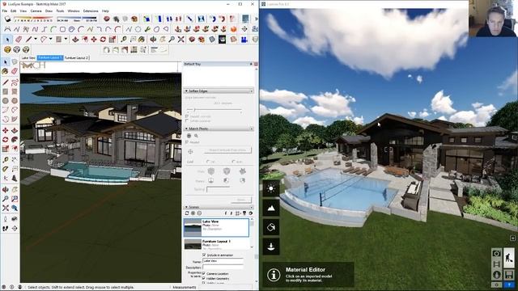
Task: Click Remove Scene minus icon
Action: (199, 213)
